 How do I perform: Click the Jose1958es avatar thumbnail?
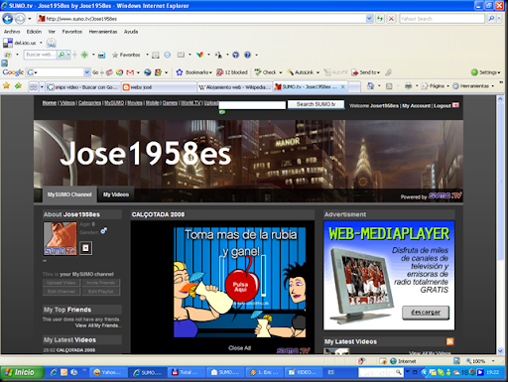pos(60,238)
